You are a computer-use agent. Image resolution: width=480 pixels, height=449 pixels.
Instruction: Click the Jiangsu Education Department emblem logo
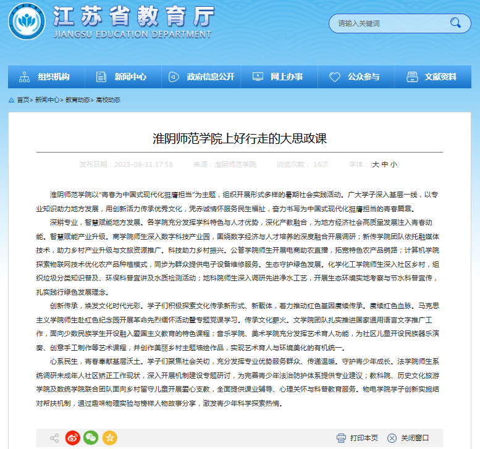click(27, 21)
